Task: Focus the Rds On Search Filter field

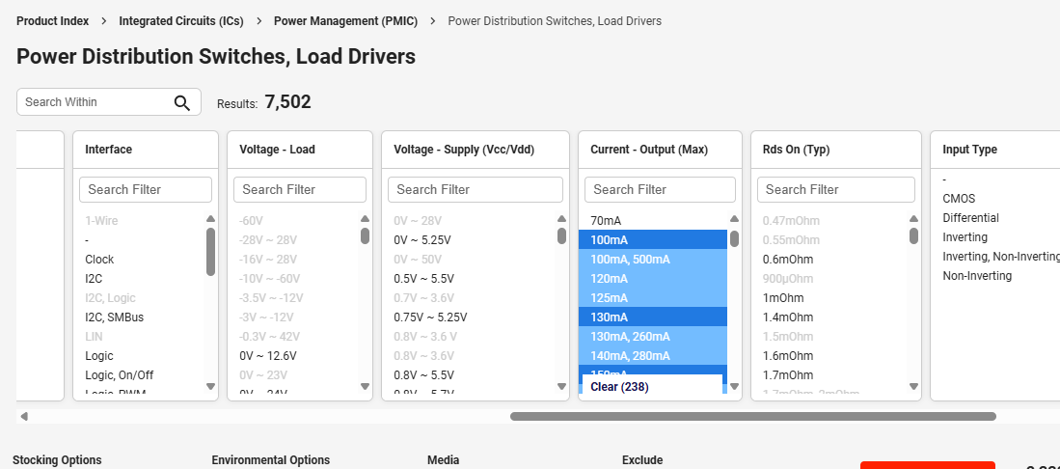Action: (x=835, y=189)
